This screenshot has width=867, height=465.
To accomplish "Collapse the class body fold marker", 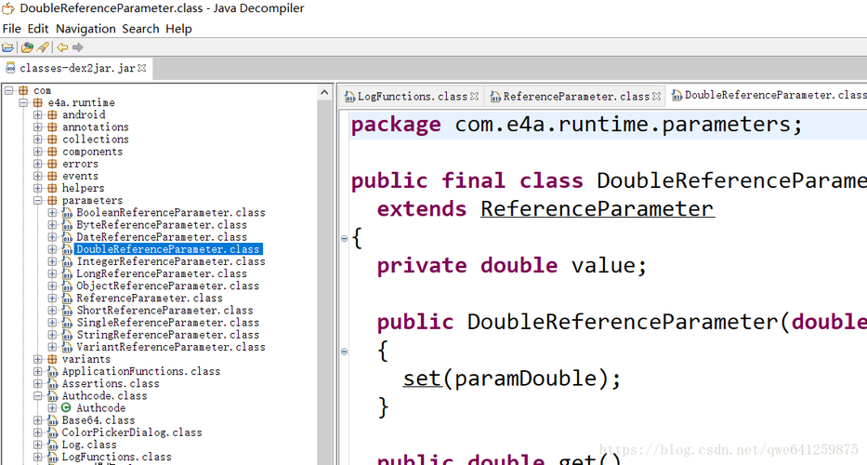I will [344, 238].
